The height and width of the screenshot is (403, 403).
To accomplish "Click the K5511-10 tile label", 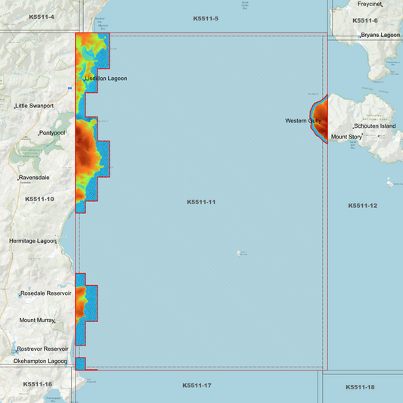I will (x=39, y=199).
